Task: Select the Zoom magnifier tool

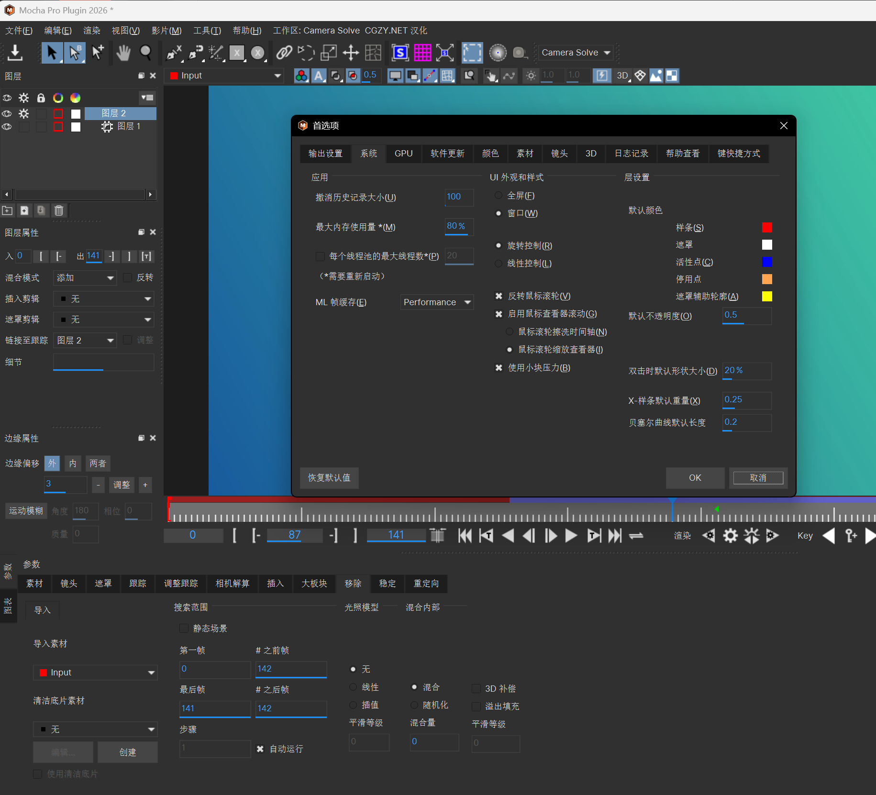Action: pyautogui.click(x=146, y=53)
